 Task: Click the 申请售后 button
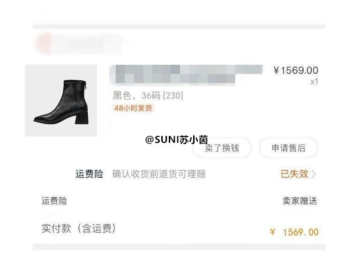[x=289, y=148]
